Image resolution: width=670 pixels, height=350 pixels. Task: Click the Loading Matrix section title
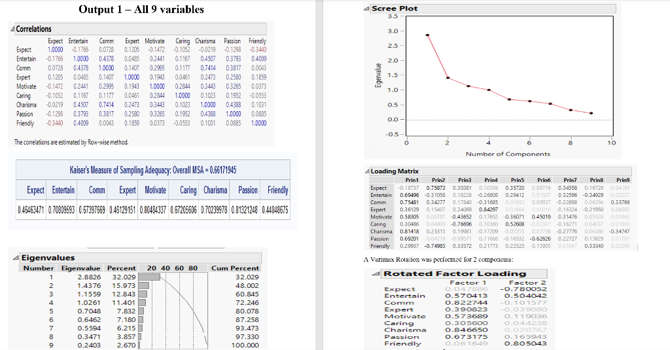tap(395, 171)
